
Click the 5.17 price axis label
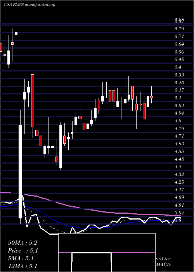(179, 90)
